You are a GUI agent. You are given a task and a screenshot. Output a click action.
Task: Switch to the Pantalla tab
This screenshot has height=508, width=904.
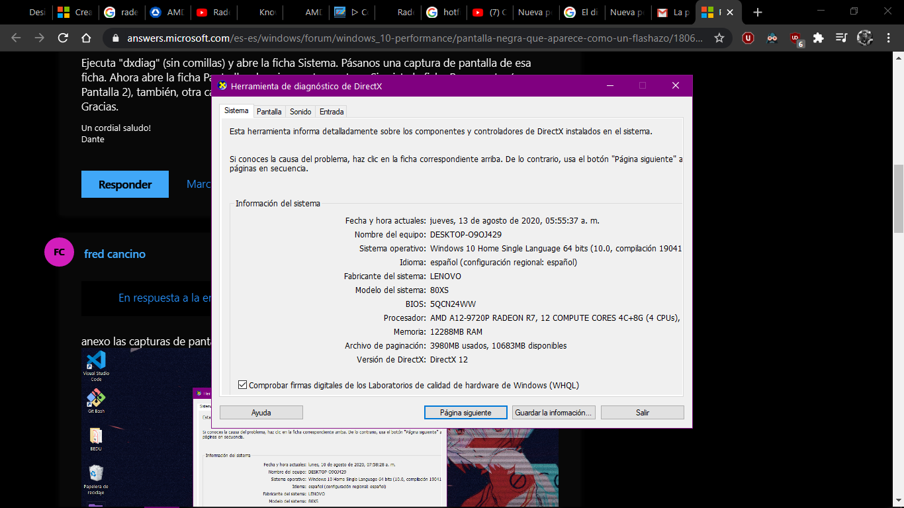click(269, 112)
